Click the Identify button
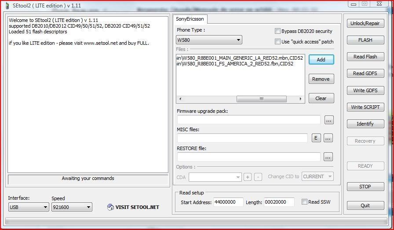The image size is (394, 230). (365, 124)
